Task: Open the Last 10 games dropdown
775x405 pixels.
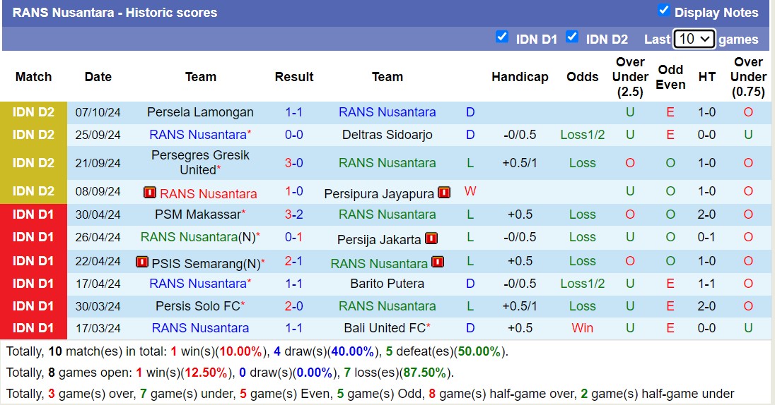Action: pyautogui.click(x=694, y=39)
